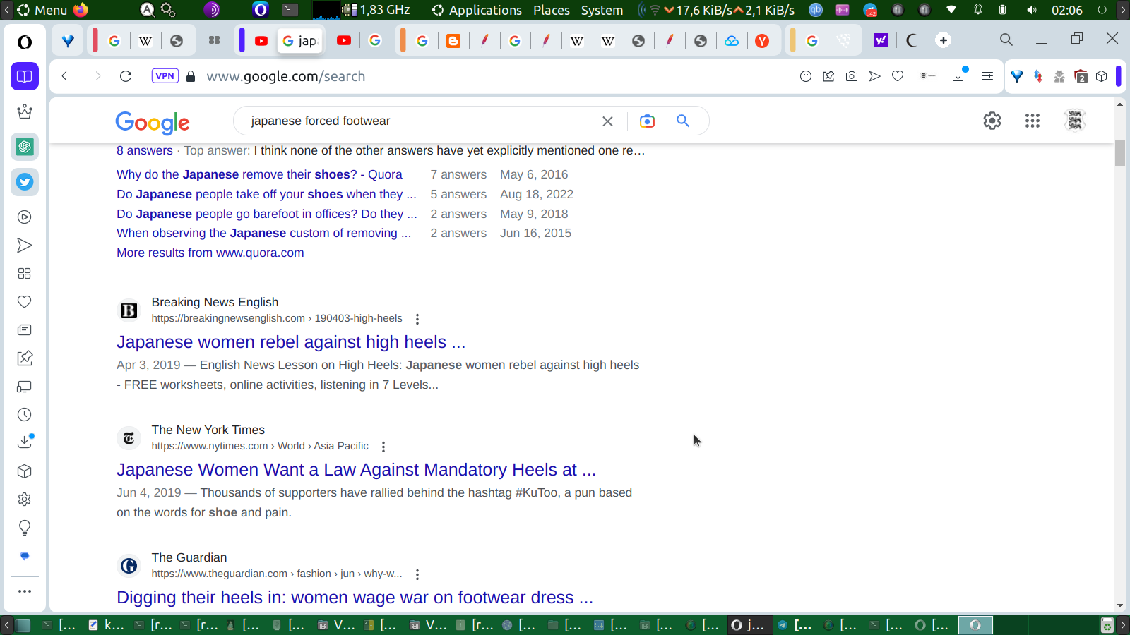Open 'Japanese Women Want a Law Against Mandatory Heels' result
The width and height of the screenshot is (1130, 635).
(356, 470)
